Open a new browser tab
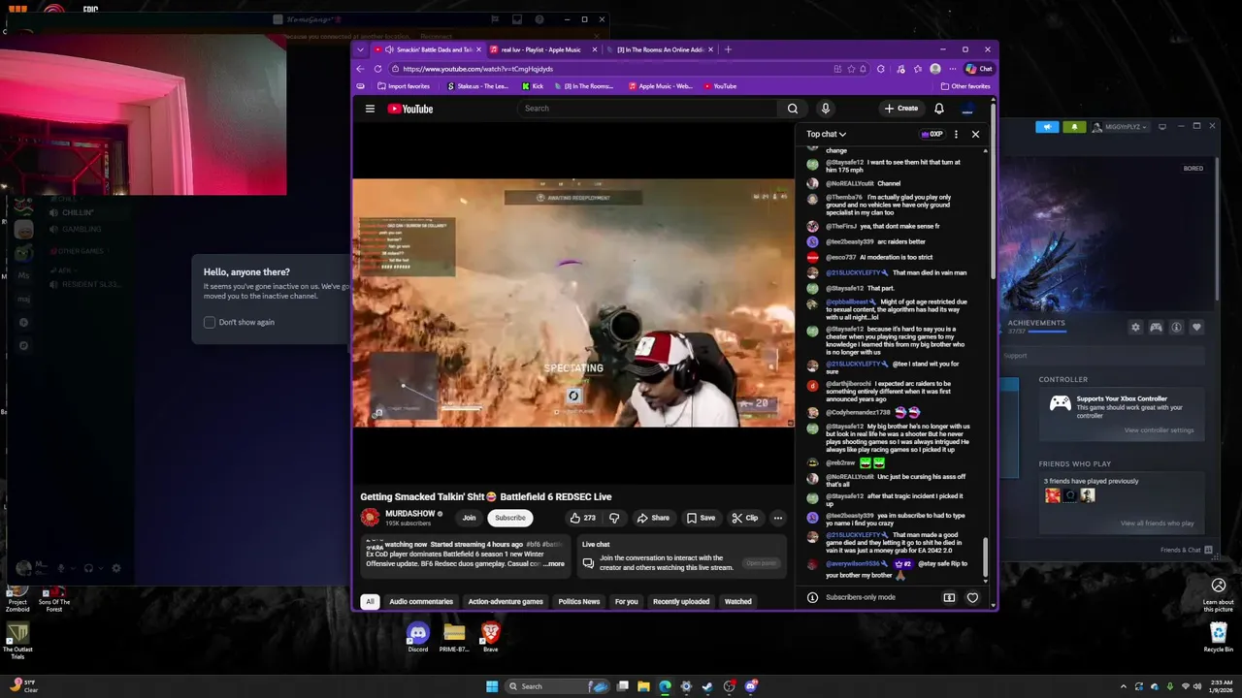Viewport: 1242px width, 698px height. tap(729, 49)
